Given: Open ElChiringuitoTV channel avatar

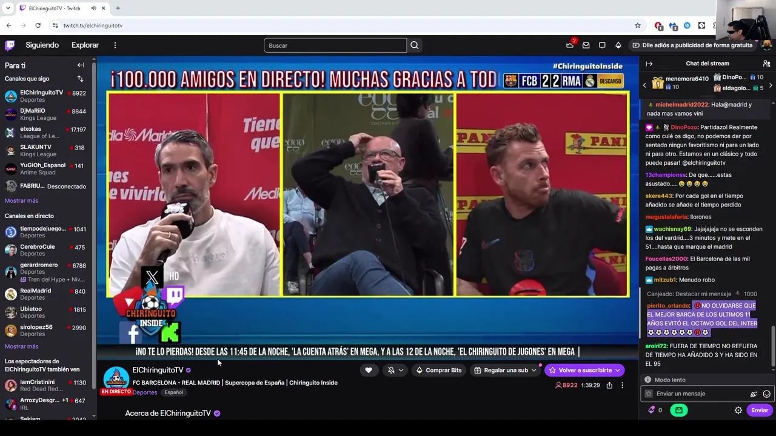Looking at the screenshot, I should [x=116, y=379].
